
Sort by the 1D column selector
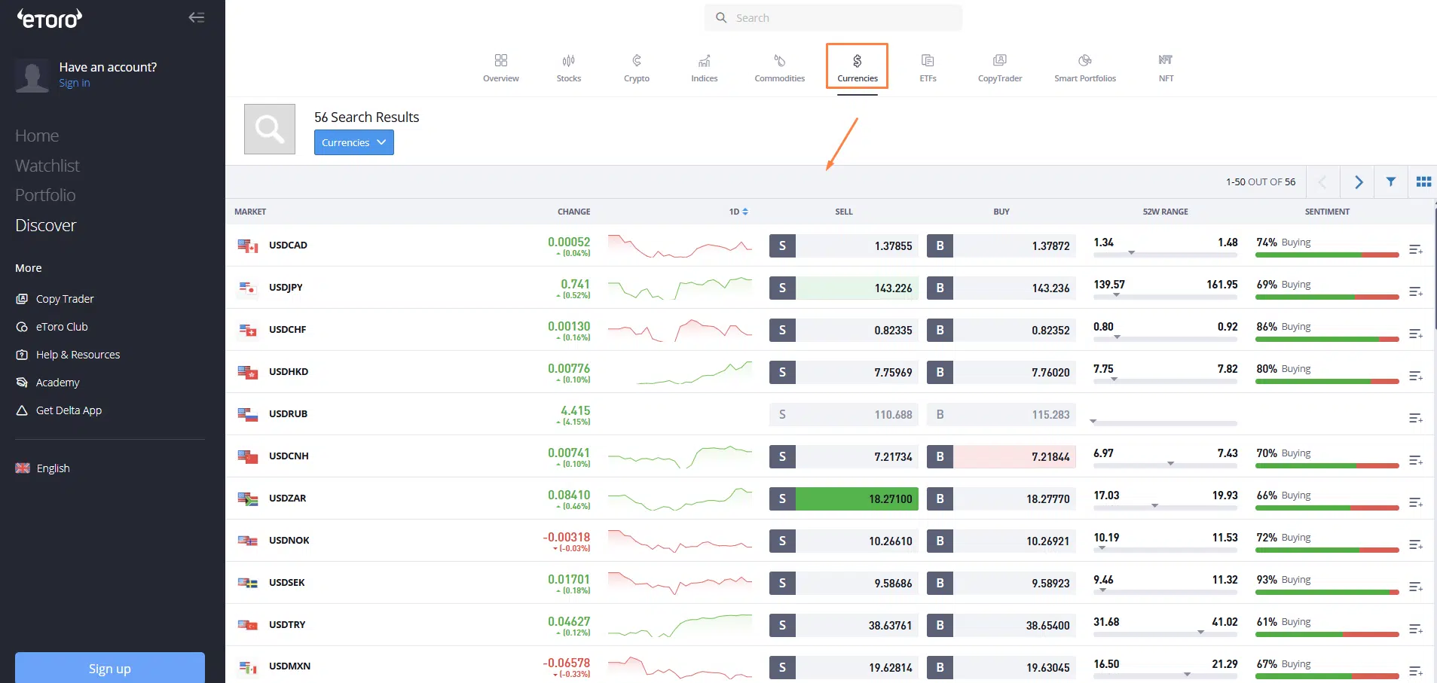738,212
